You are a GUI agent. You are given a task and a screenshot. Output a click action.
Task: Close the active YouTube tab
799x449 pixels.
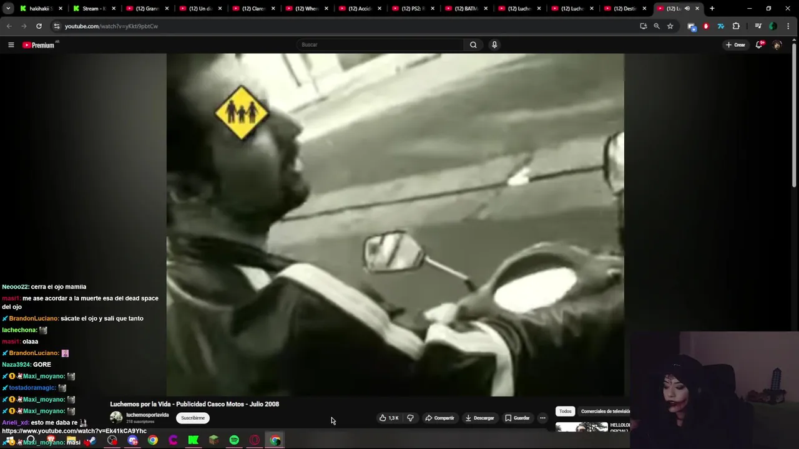tap(697, 9)
